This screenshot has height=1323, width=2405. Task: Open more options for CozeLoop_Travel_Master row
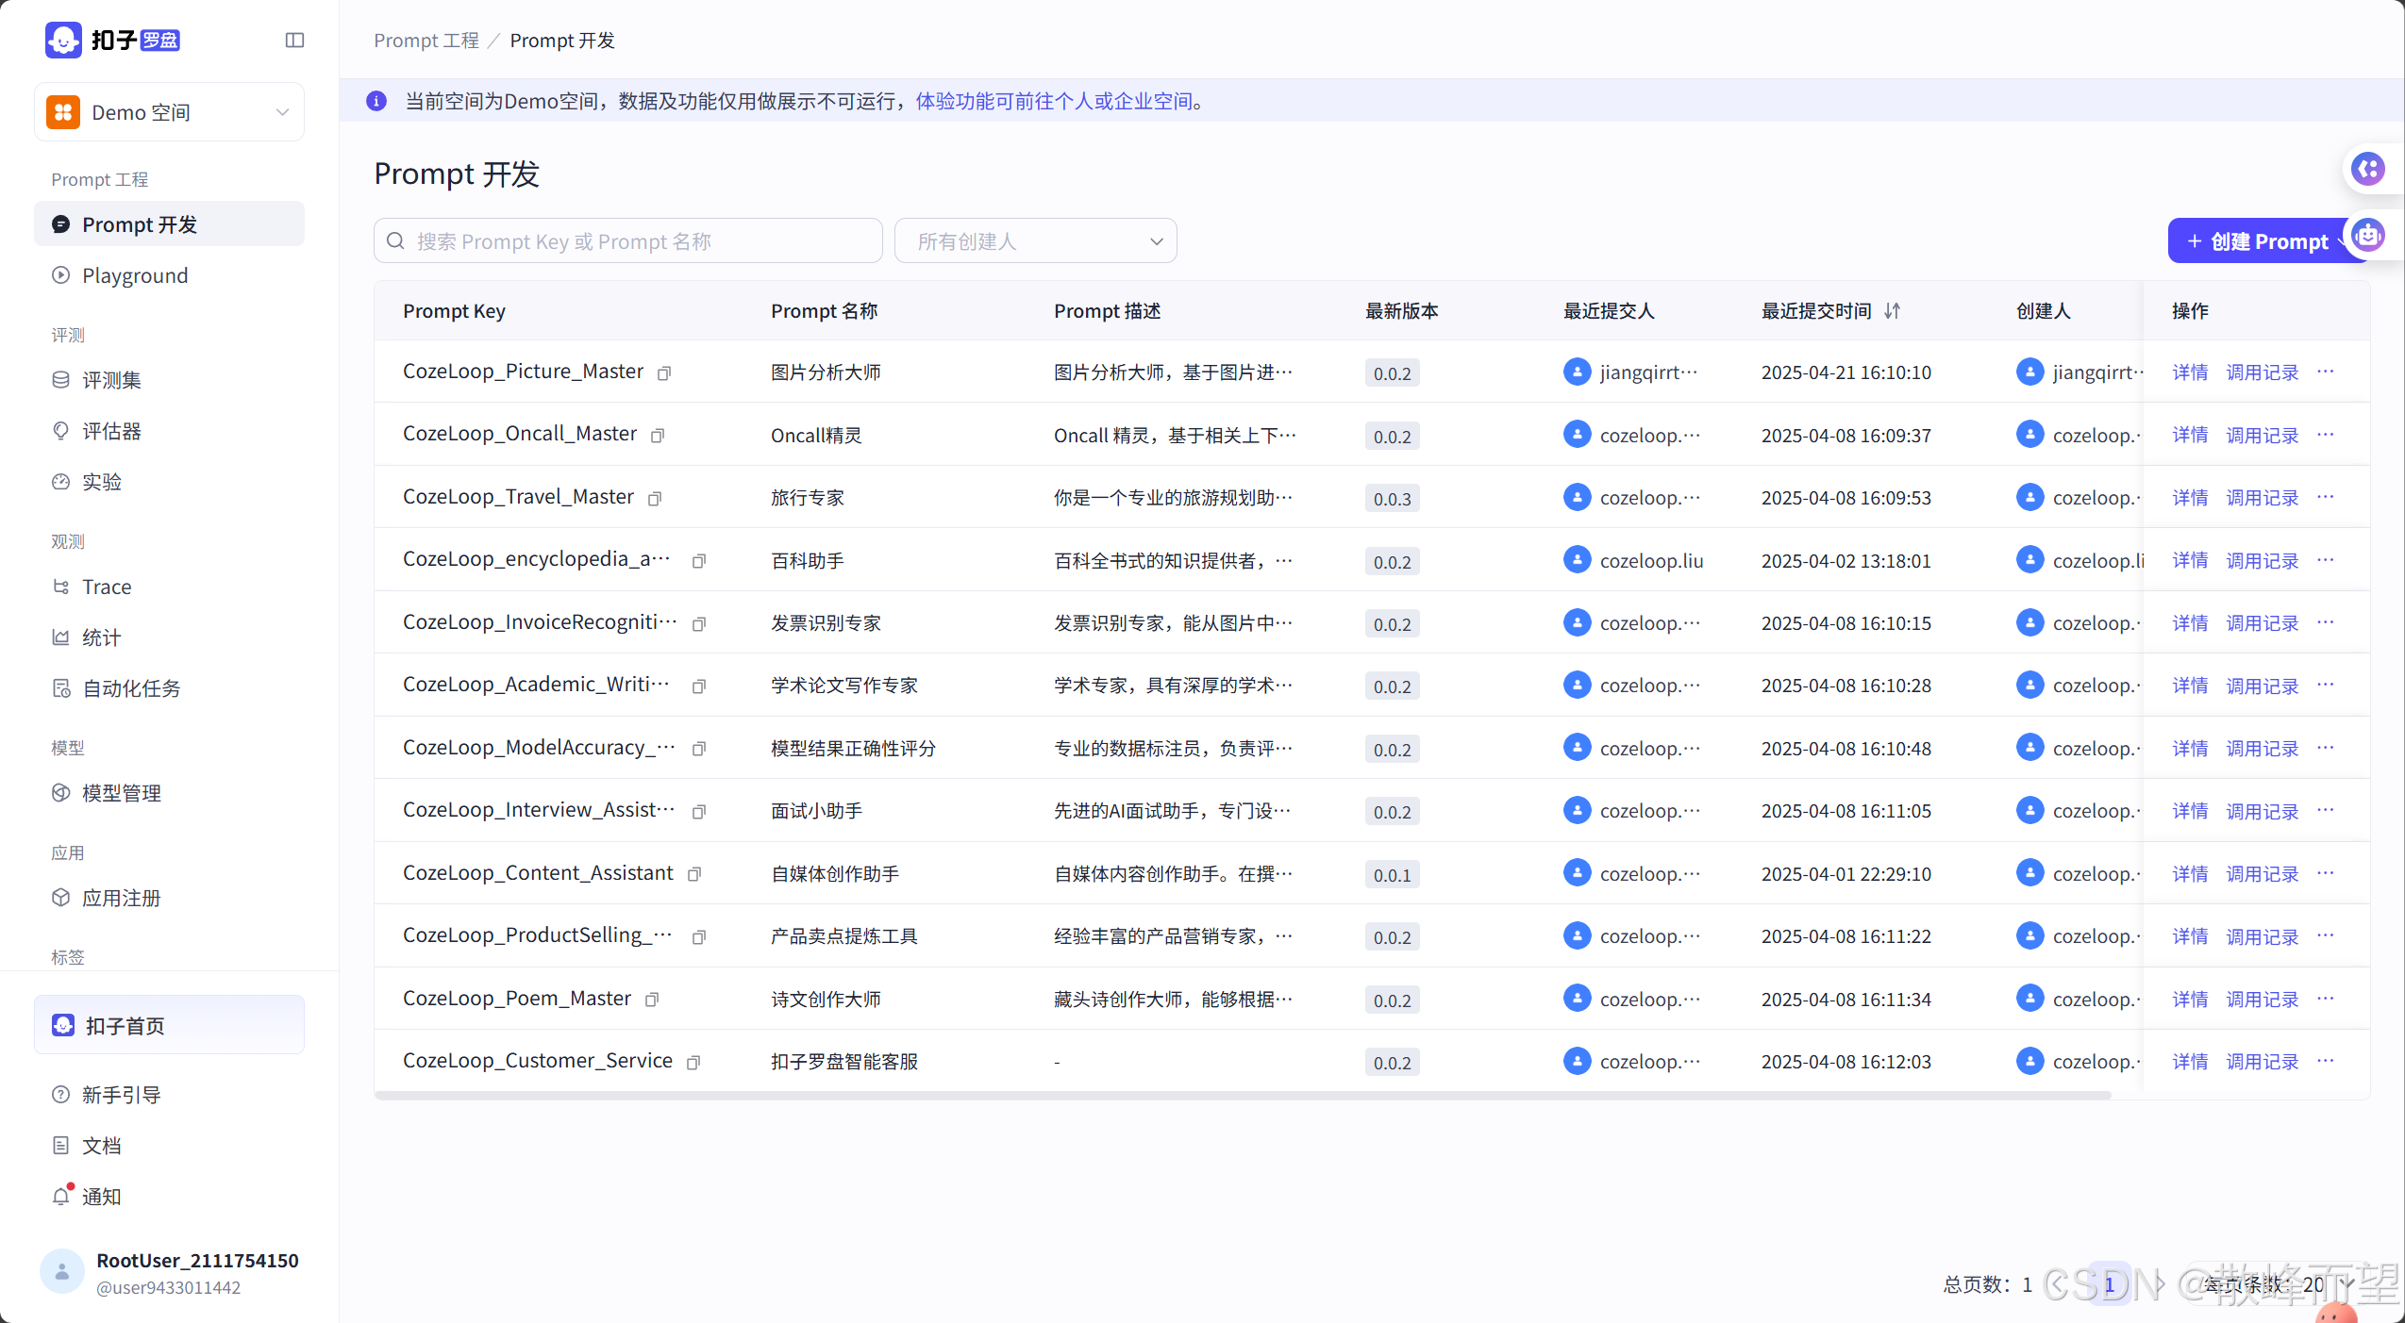pos(2326,497)
